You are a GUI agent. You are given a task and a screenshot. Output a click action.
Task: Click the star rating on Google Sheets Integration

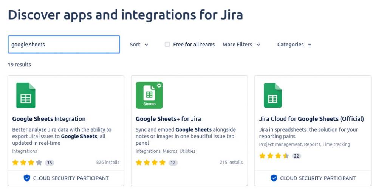point(27,163)
